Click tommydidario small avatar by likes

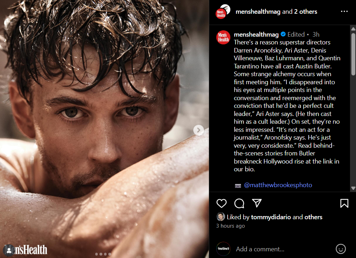click(221, 217)
